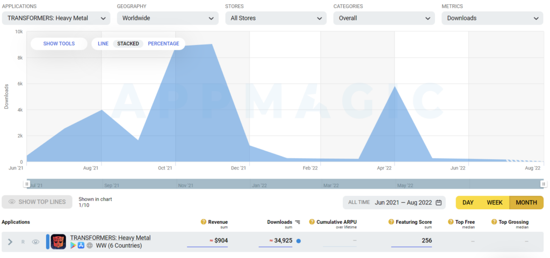The height and width of the screenshot is (258, 550).
Task: Click the calendar icon in date range
Action: 438,202
